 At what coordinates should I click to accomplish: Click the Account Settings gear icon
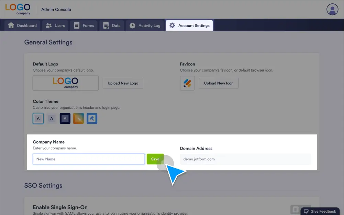(x=172, y=25)
